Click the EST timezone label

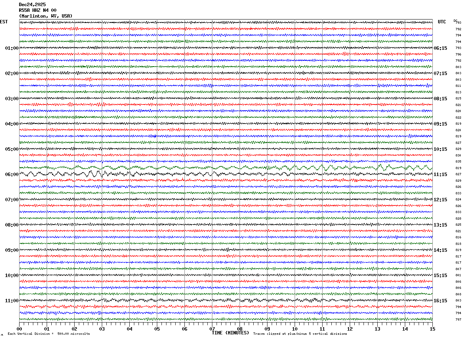click(x=4, y=22)
